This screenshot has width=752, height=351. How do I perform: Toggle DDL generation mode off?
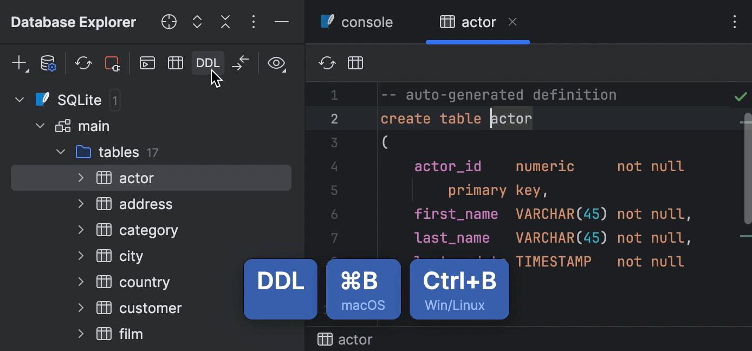click(x=208, y=63)
